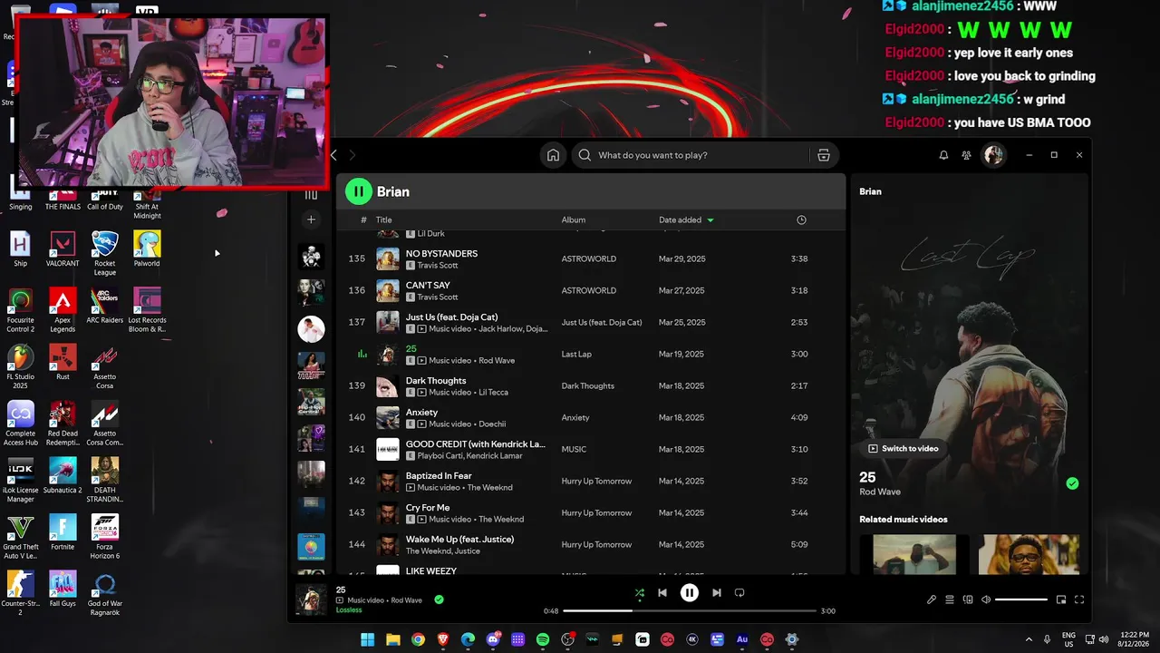Screen dimensions: 1160x653
Task: Open the Last Lap album link
Action: click(x=576, y=354)
